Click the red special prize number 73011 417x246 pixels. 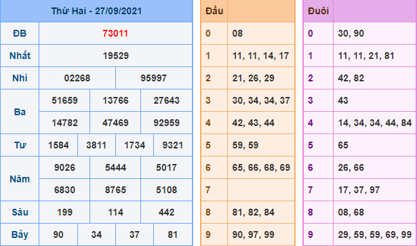(115, 33)
